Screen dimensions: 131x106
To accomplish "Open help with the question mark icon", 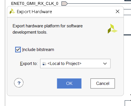I will [19, 83].
